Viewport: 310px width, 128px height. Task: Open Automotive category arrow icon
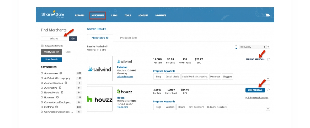(x=60, y=88)
